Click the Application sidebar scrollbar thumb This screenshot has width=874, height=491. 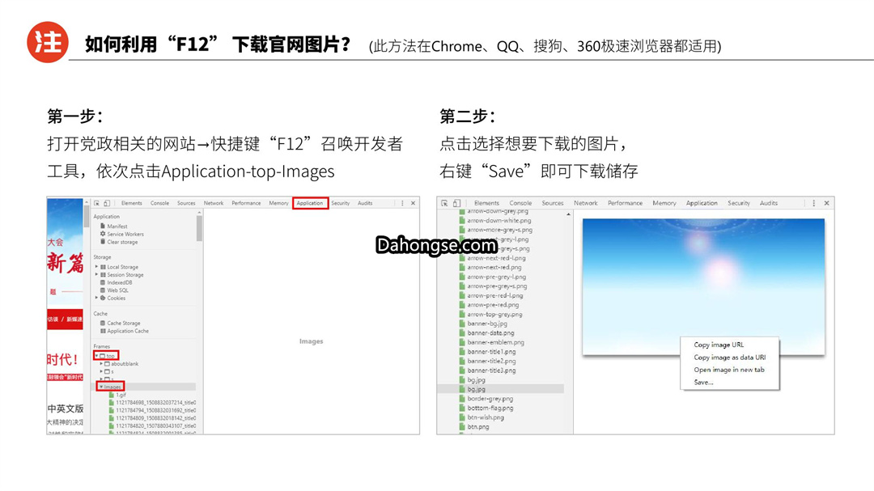point(199,227)
